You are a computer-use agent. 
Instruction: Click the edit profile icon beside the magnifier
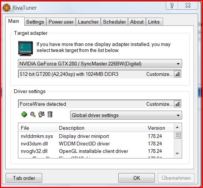[41, 114]
